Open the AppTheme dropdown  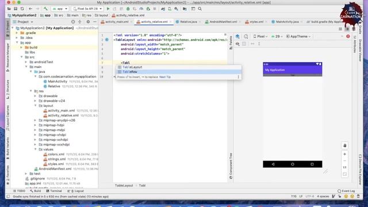coord(298,36)
